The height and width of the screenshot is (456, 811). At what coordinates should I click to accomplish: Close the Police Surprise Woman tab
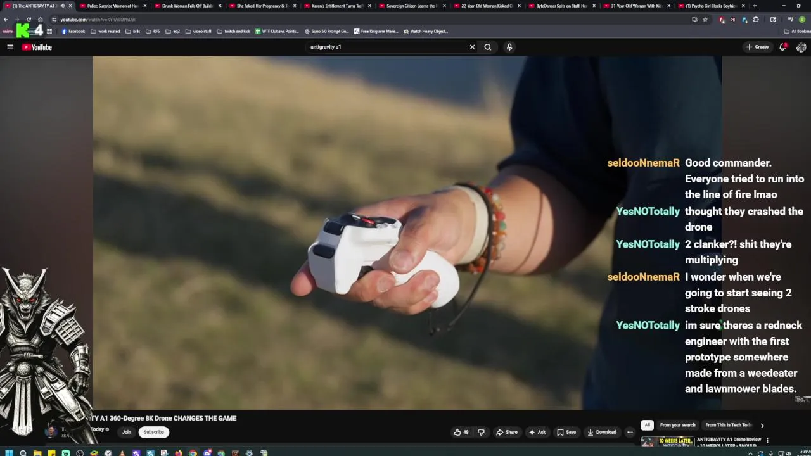coord(145,6)
